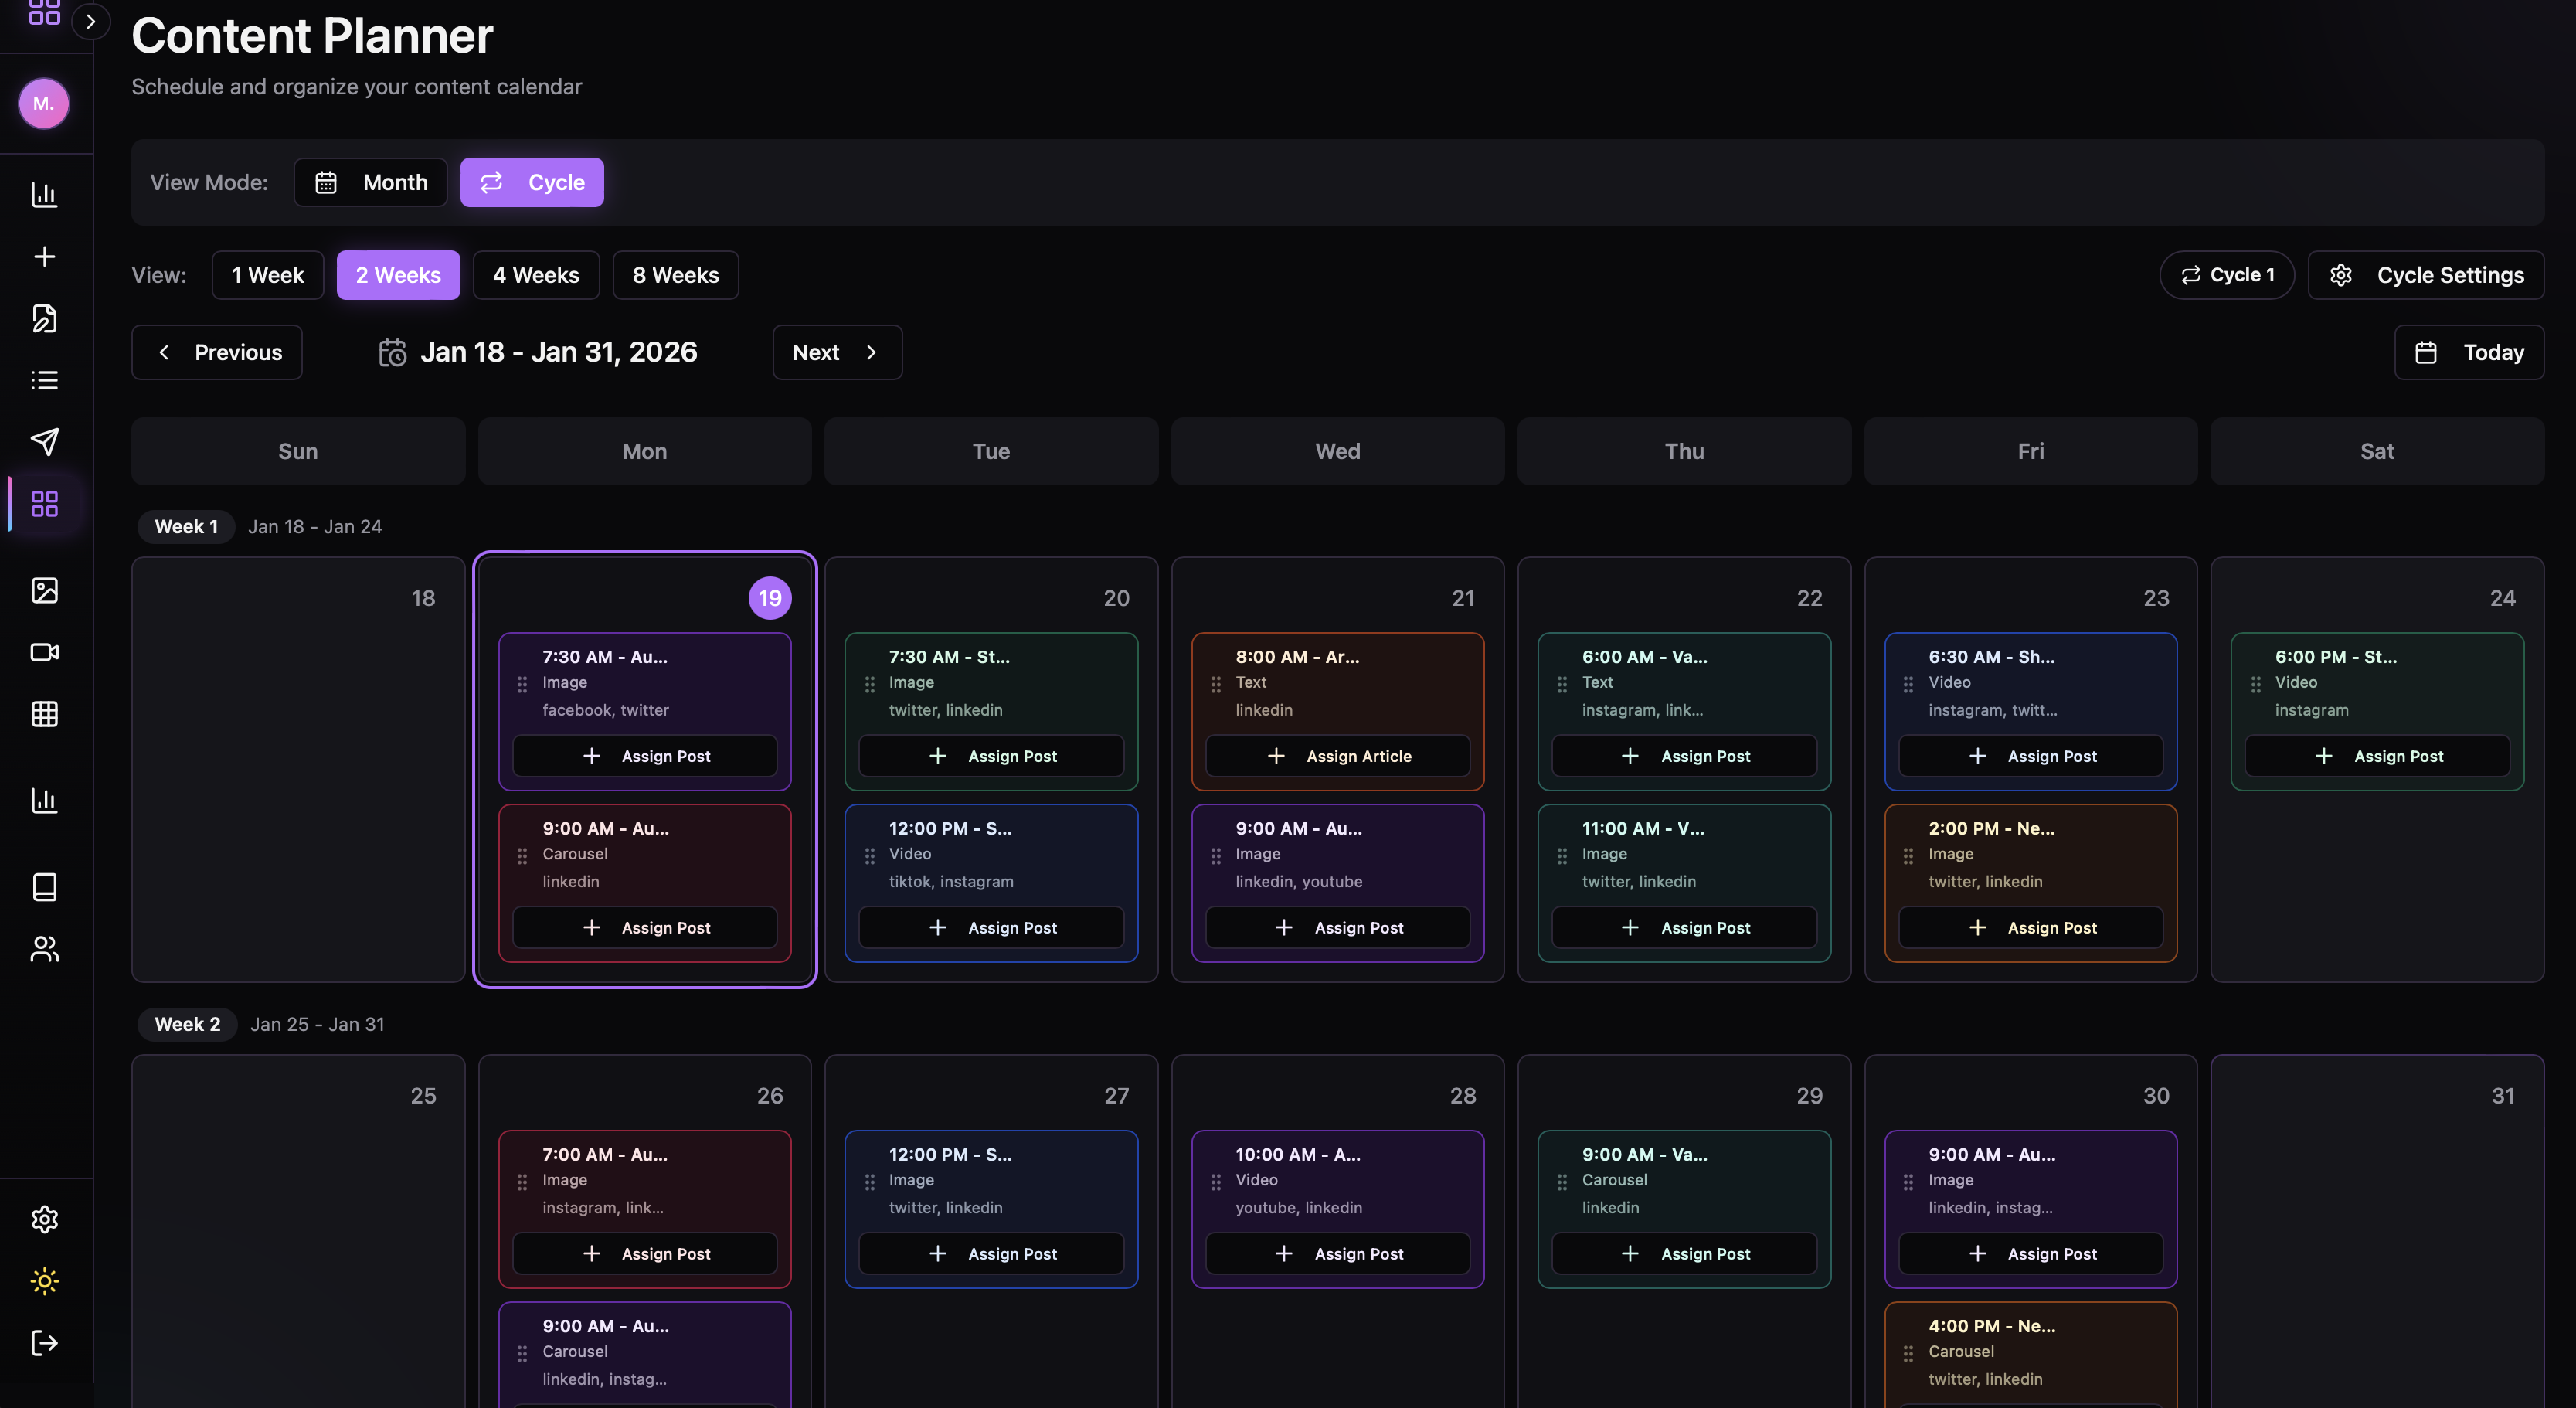This screenshot has width=2576, height=1408.
Task: Select the 4 Weeks view tab
Action: 535,275
